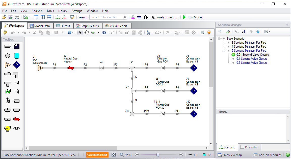Viewport: 291px width, 159px height.
Task: Collapse the Base Scenario tree node
Action: (x=219, y=39)
